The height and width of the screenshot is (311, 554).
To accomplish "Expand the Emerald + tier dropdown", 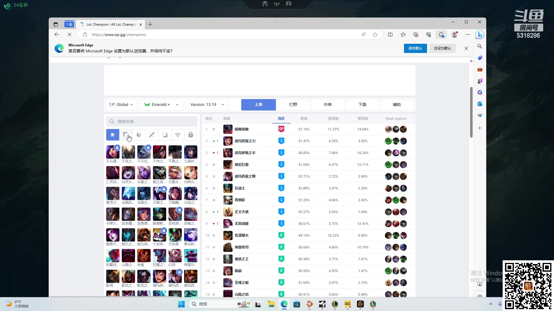I will 162,105.
